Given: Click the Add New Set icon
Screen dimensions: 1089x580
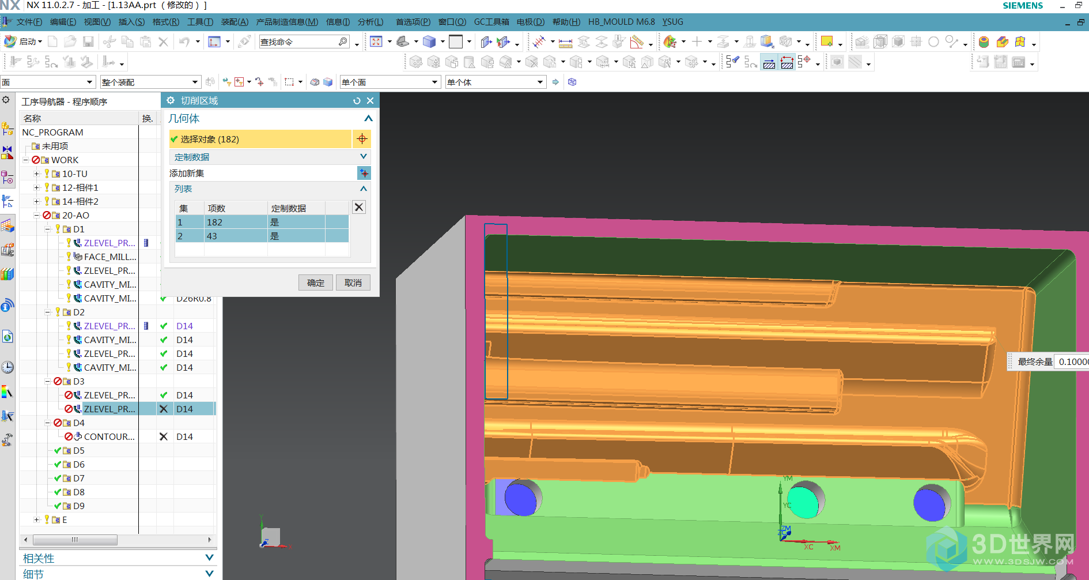Looking at the screenshot, I should (364, 173).
